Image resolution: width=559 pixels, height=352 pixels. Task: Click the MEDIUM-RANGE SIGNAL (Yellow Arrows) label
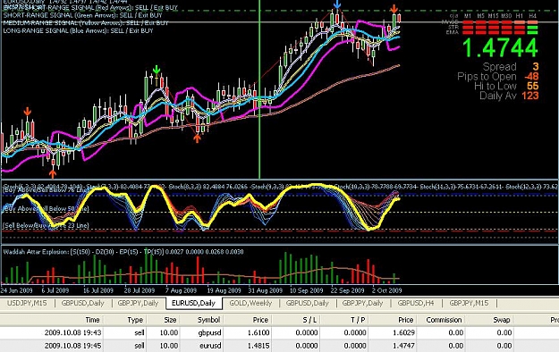pyautogui.click(x=86, y=23)
